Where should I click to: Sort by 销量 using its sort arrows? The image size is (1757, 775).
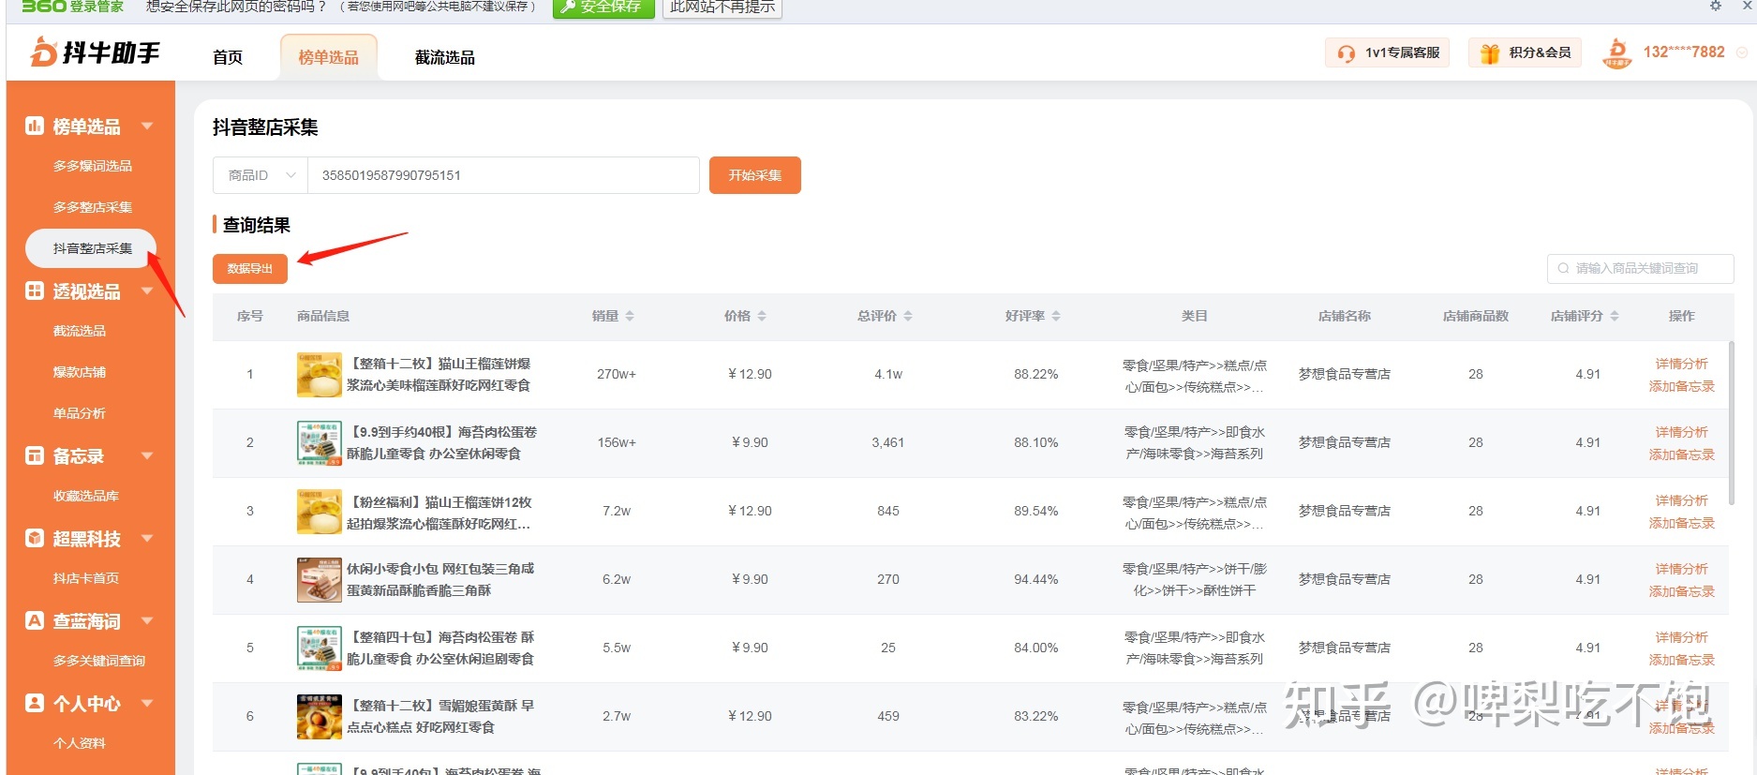pyautogui.click(x=630, y=316)
